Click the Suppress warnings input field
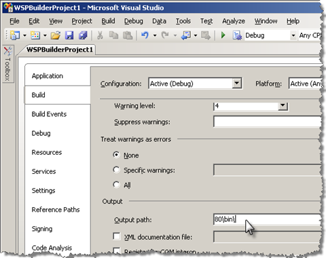The image size is (326, 258). point(267,122)
